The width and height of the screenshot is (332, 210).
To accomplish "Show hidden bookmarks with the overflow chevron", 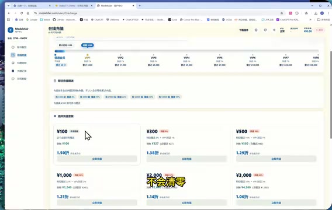I will tap(310, 20).
